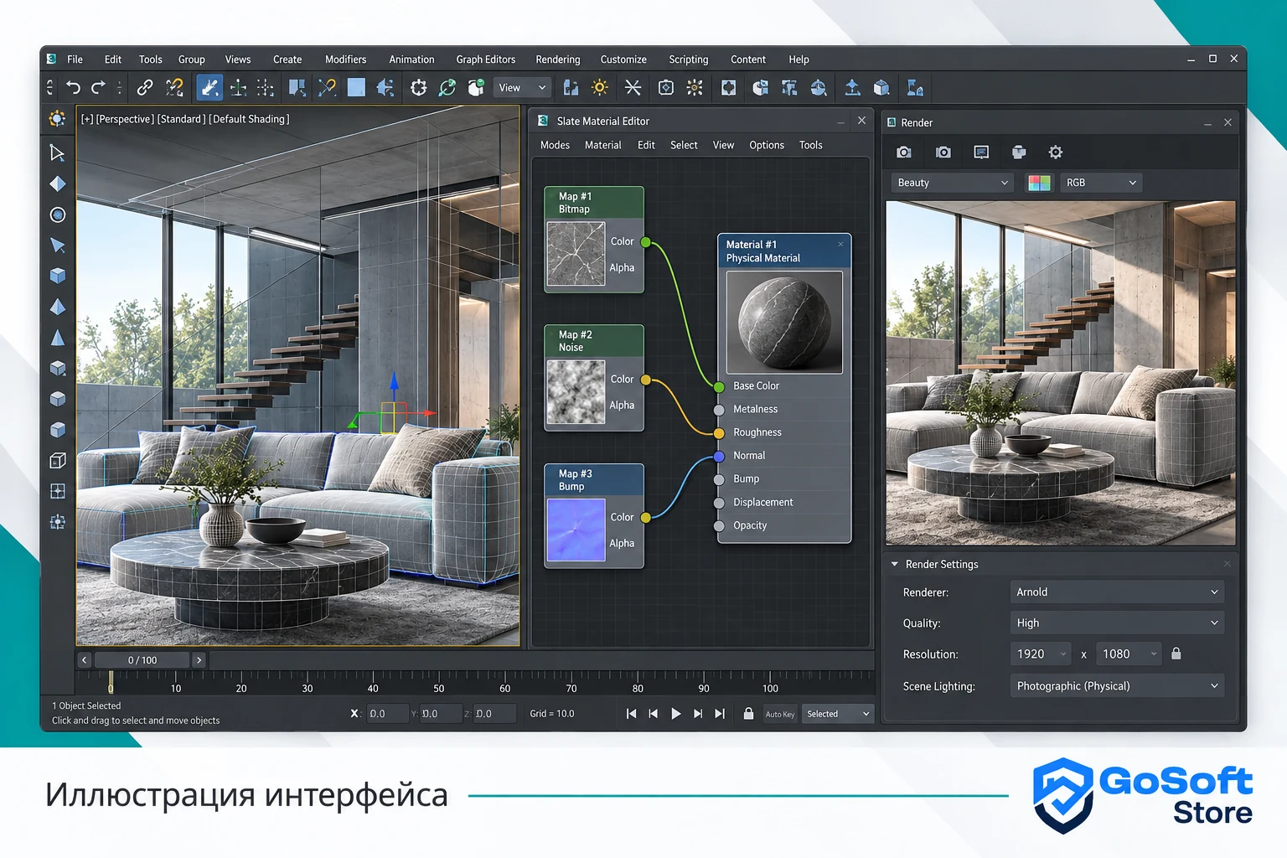Image resolution: width=1287 pixels, height=858 pixels.
Task: Click the wireframe box icon in left sidebar
Action: click(x=57, y=460)
